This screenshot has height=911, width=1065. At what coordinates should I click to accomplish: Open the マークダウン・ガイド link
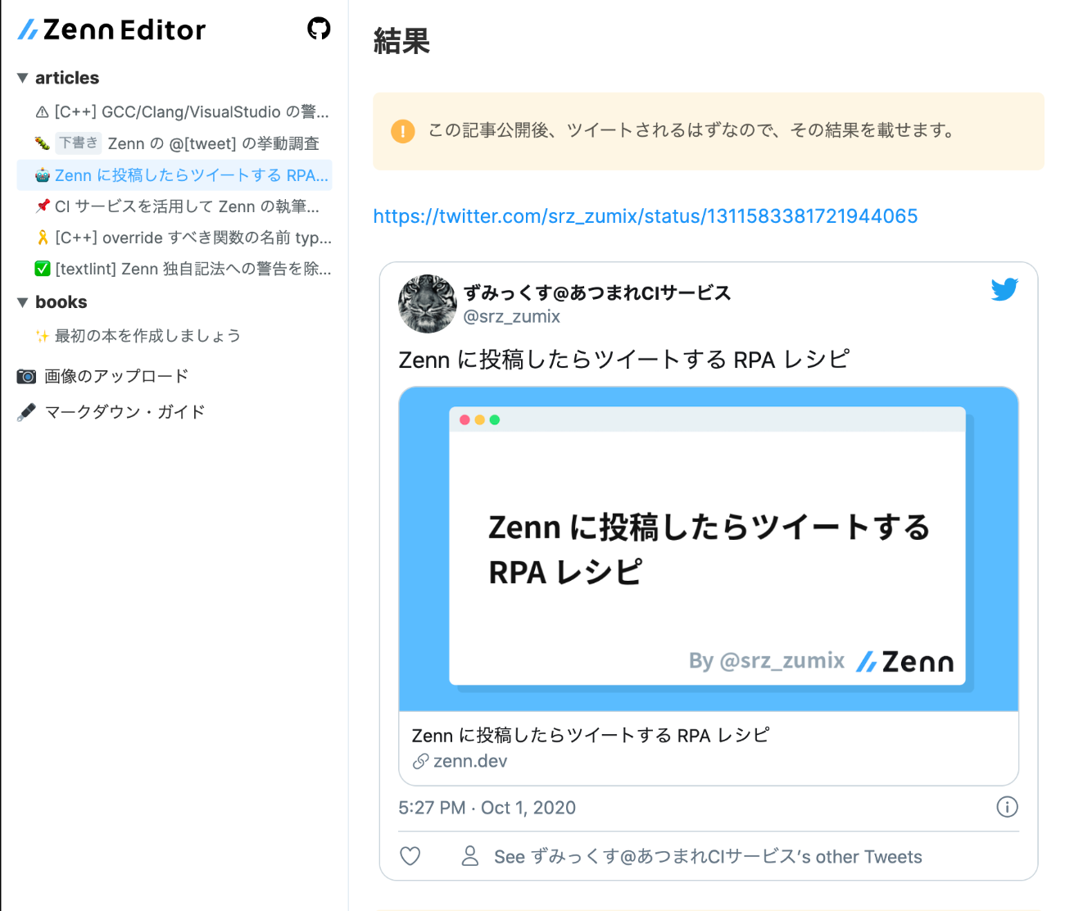point(125,412)
